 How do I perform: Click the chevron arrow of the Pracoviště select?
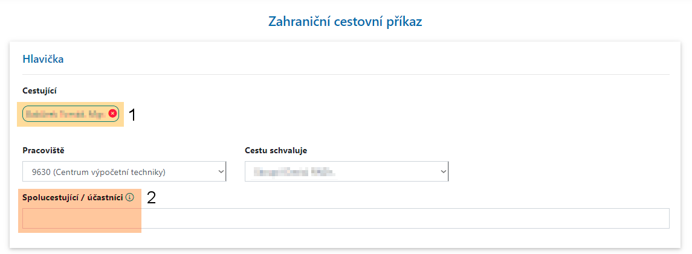click(219, 172)
